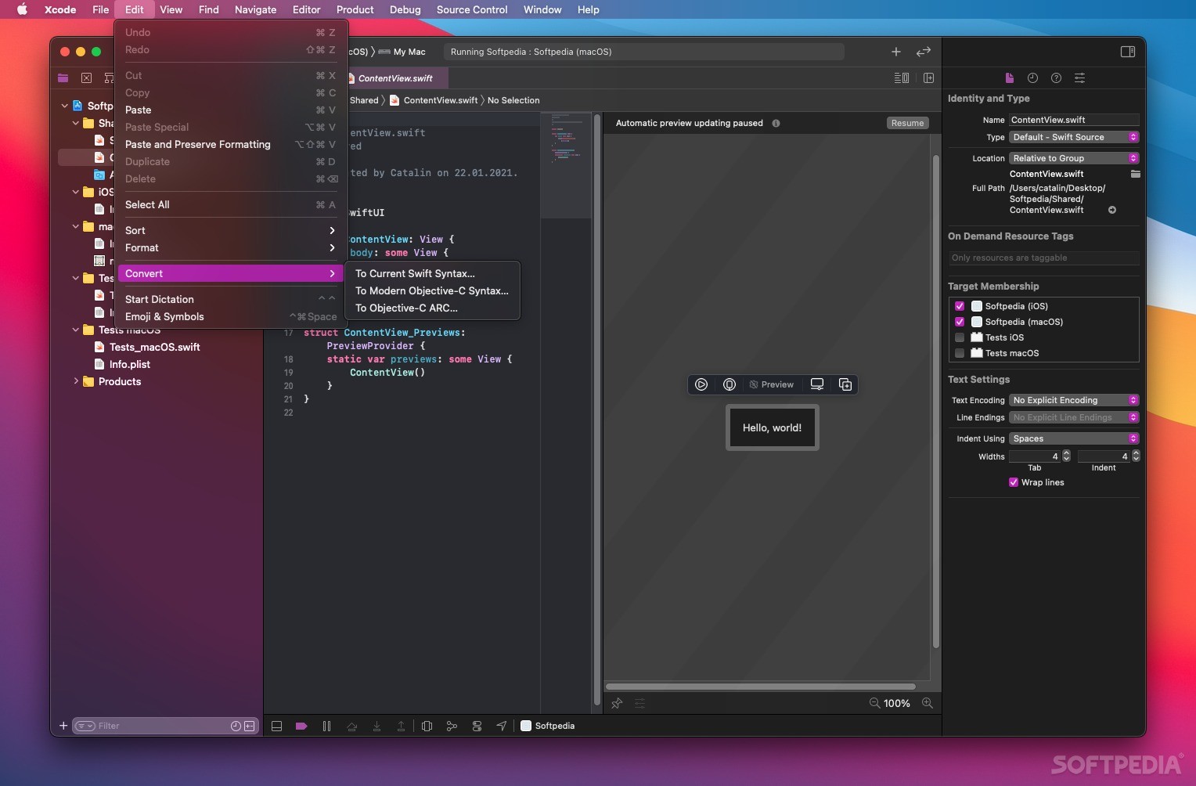Click the code review arrows icon
Screen dimensions: 1196x786
tap(924, 52)
